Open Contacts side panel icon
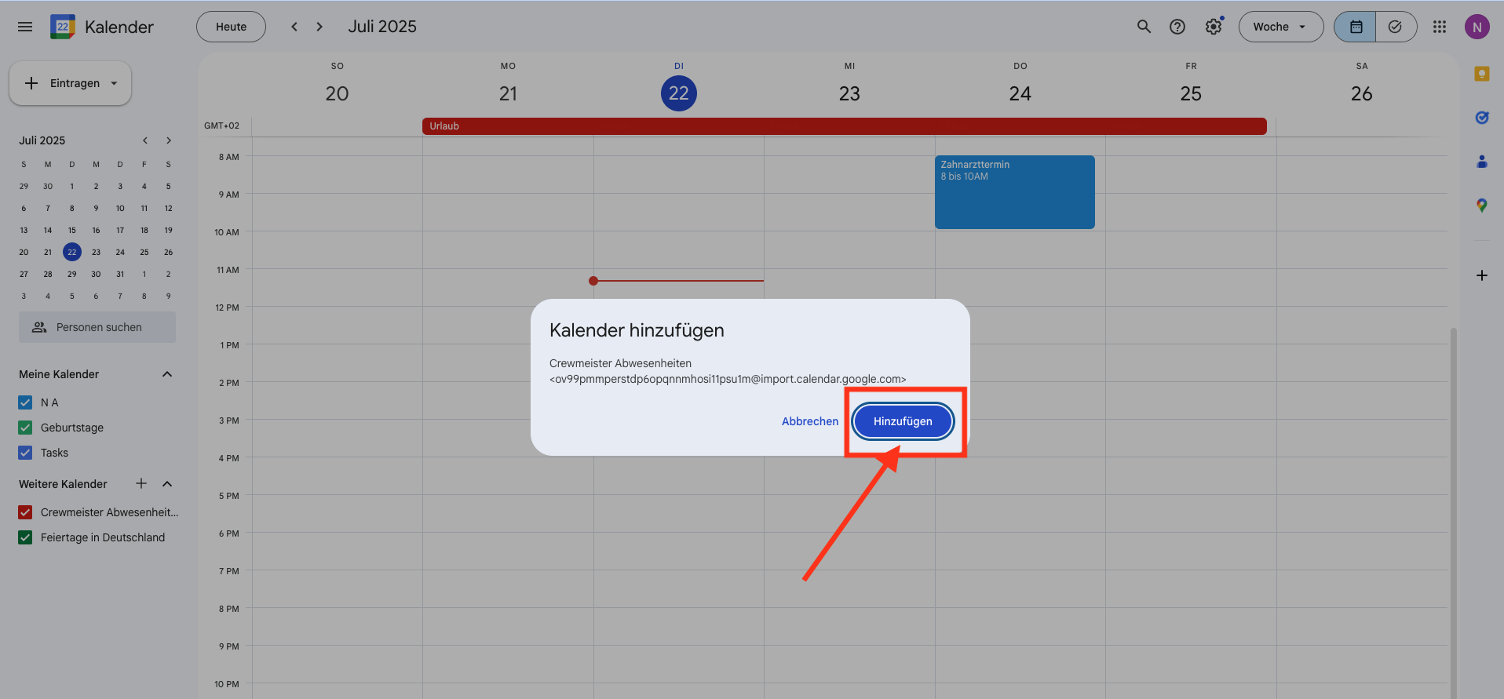 [1482, 162]
